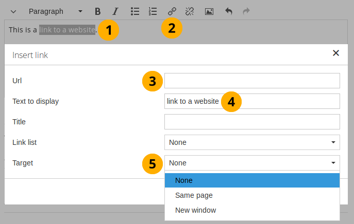
Task: Click into the Url input field
Action: click(252, 81)
